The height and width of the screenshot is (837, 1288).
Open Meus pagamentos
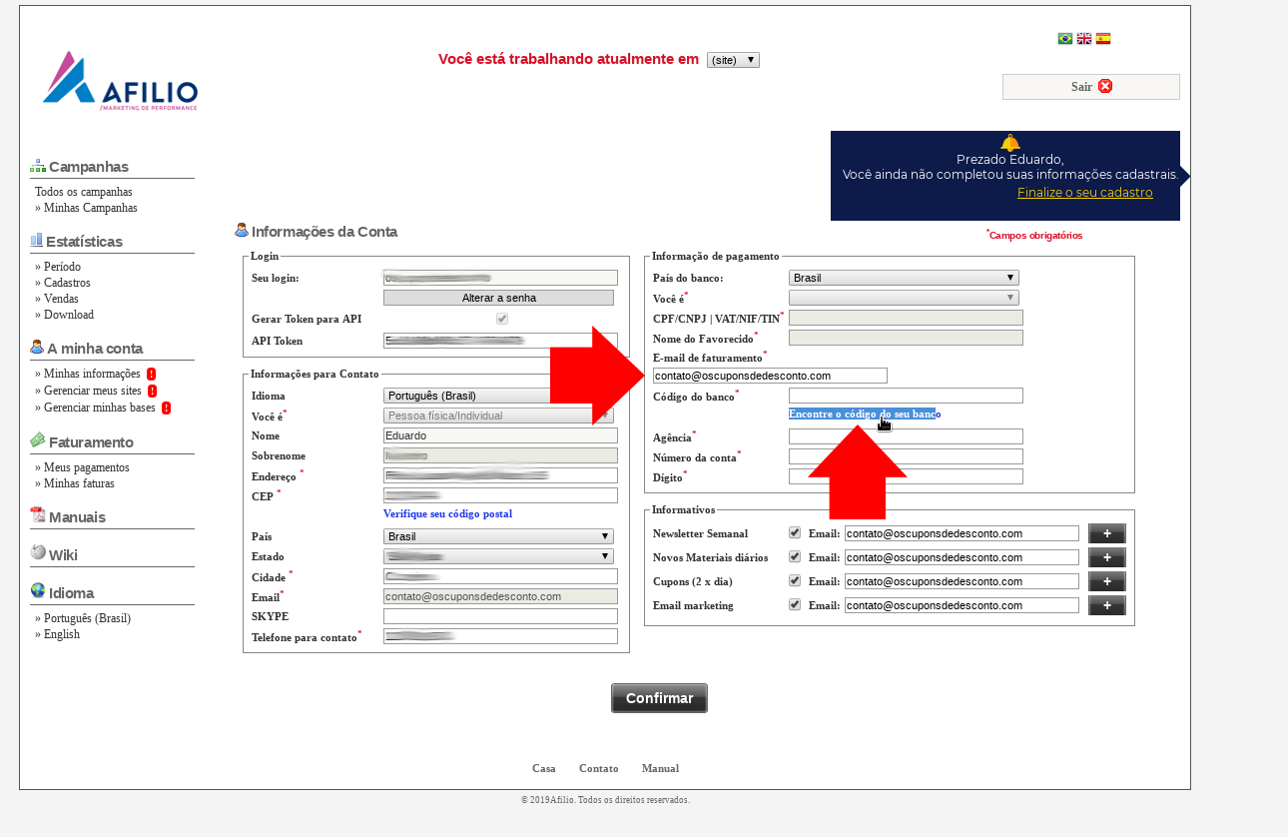tap(82, 467)
